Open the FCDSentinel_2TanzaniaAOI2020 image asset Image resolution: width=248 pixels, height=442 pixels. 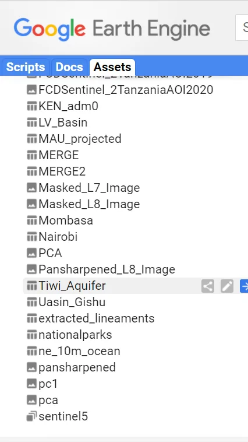point(126,90)
